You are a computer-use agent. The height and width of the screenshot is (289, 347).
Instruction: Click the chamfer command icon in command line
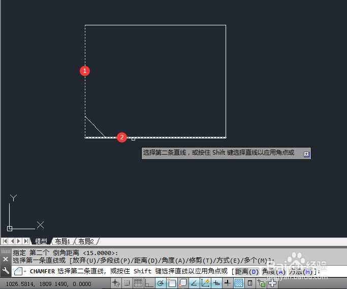[x=18, y=271]
